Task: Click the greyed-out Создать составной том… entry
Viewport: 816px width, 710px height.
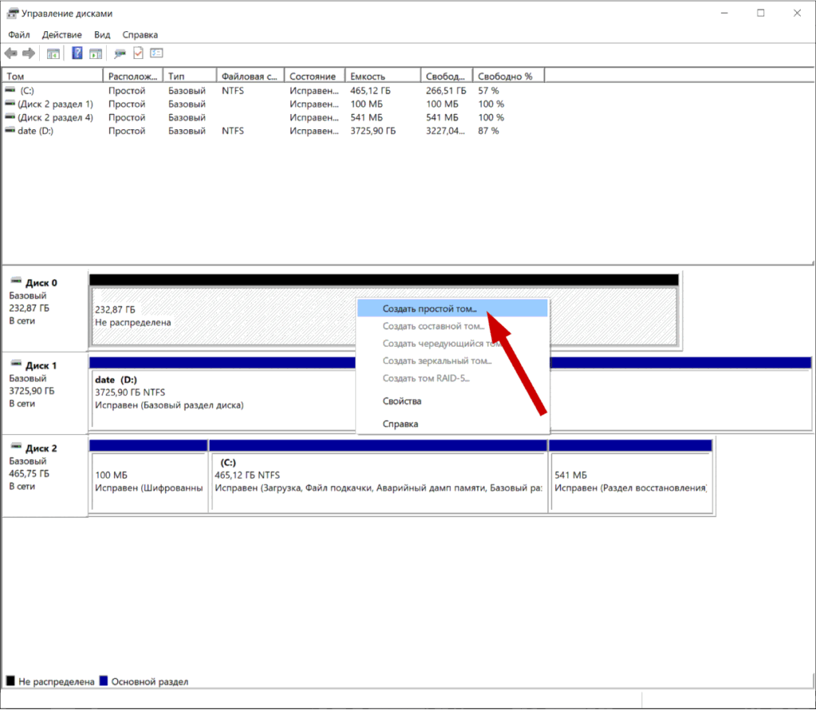Action: 453,326
